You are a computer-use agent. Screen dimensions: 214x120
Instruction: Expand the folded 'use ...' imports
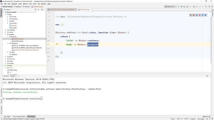tap(62, 25)
